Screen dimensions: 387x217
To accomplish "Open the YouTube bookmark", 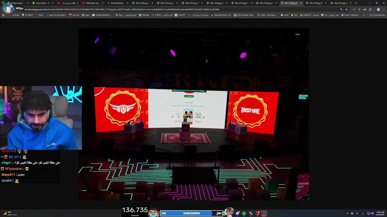I will point(14,15).
